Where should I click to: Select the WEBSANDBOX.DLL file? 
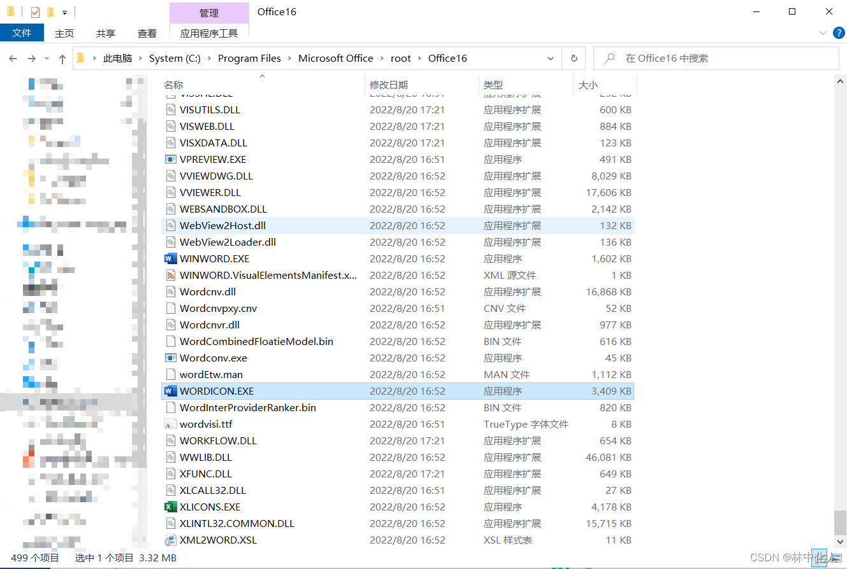coord(398,209)
